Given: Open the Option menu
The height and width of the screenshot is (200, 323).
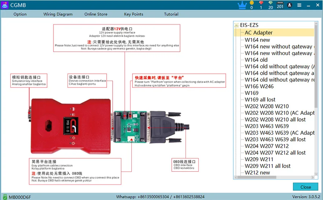Looking at the screenshot, I should coord(20,14).
